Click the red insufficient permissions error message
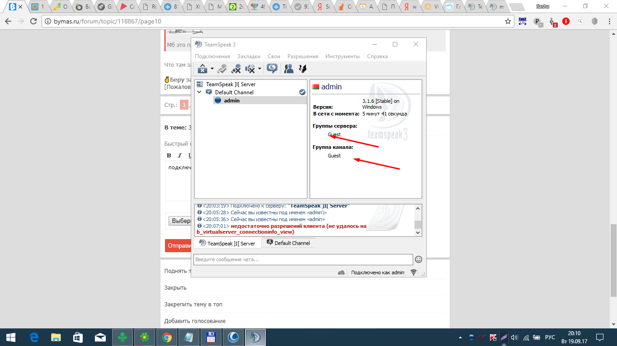617x346 pixels. point(282,229)
